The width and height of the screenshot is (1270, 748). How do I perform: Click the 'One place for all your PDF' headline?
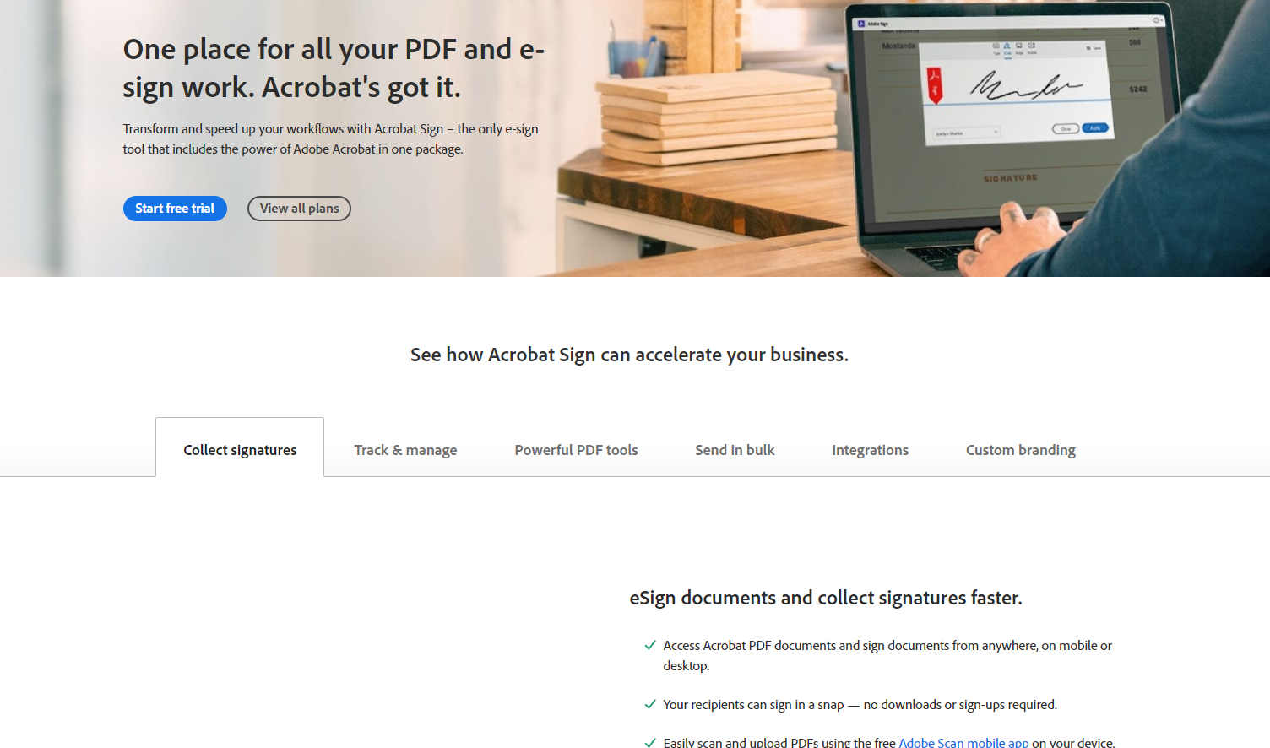click(334, 68)
